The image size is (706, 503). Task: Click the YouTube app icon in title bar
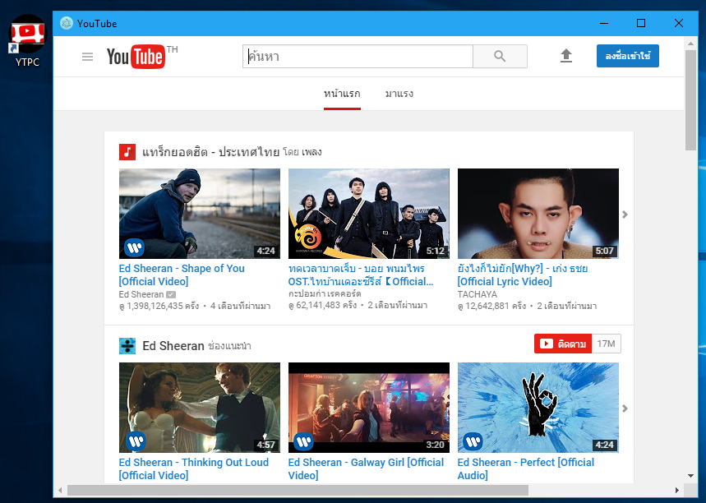[66, 23]
